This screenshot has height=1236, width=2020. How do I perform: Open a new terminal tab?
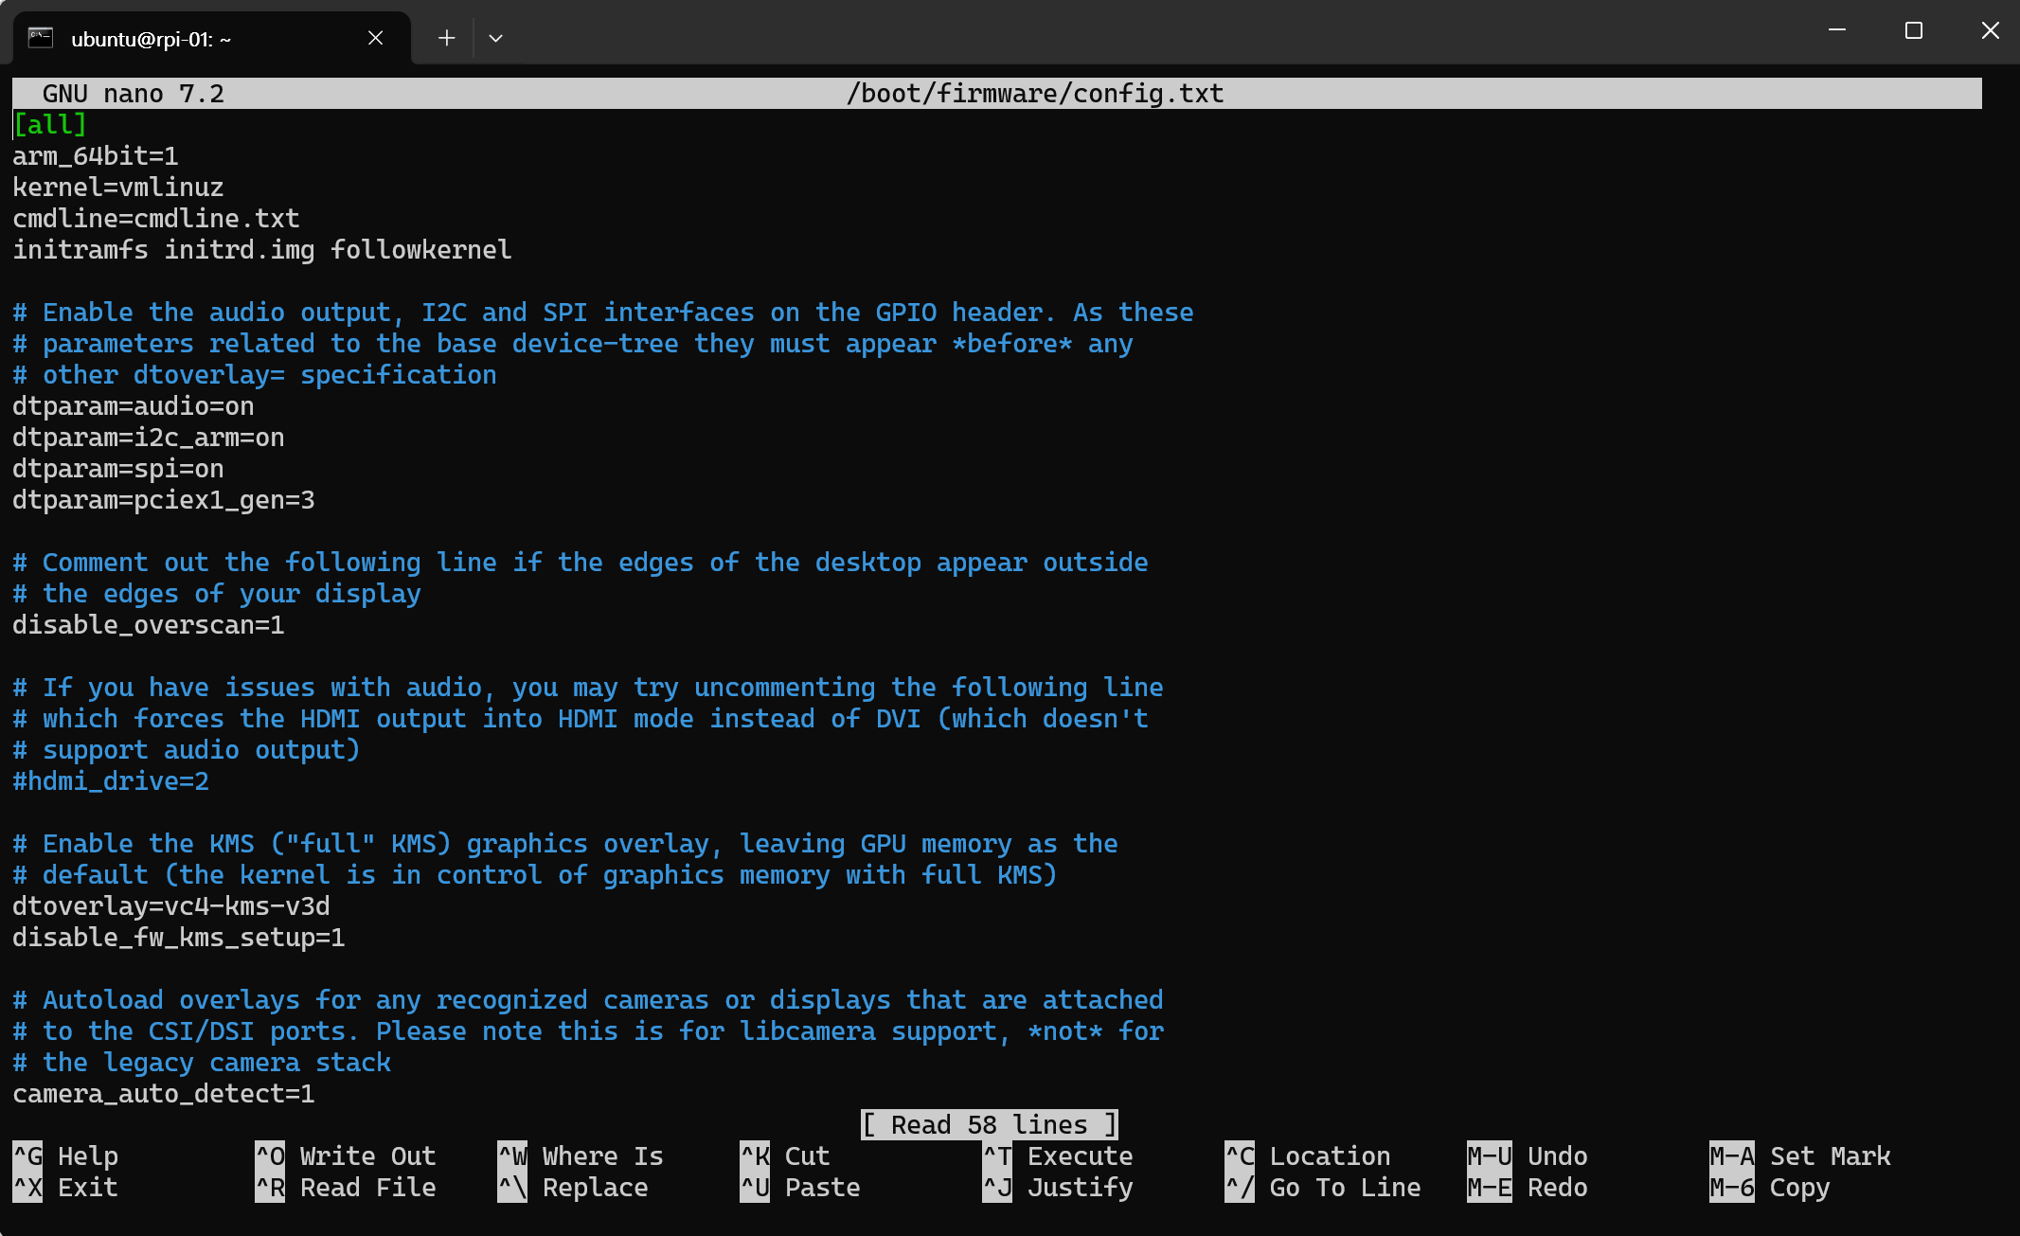(446, 38)
